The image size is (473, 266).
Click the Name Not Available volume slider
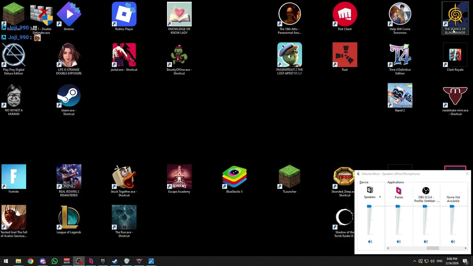pos(452,207)
